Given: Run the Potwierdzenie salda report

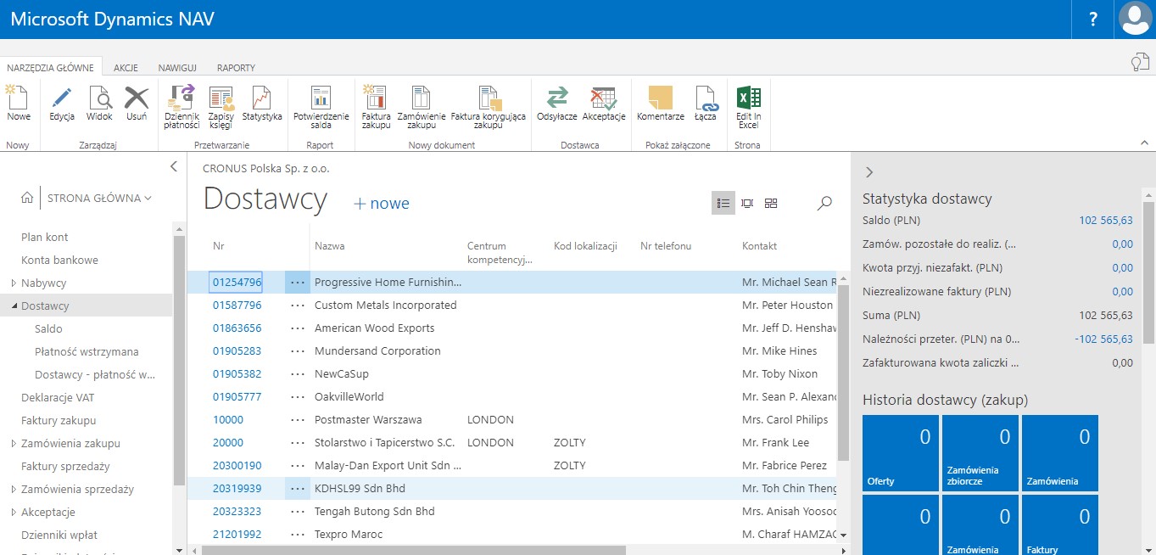Looking at the screenshot, I should tap(321, 106).
